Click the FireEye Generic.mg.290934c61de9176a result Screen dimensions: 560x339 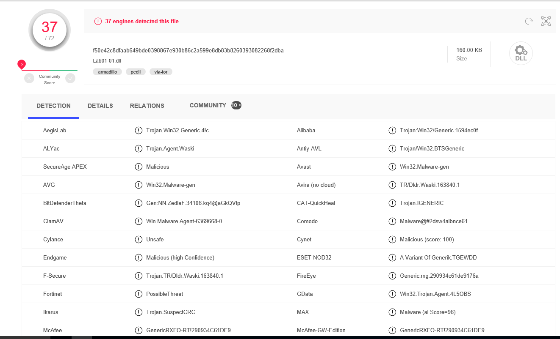[439, 276]
